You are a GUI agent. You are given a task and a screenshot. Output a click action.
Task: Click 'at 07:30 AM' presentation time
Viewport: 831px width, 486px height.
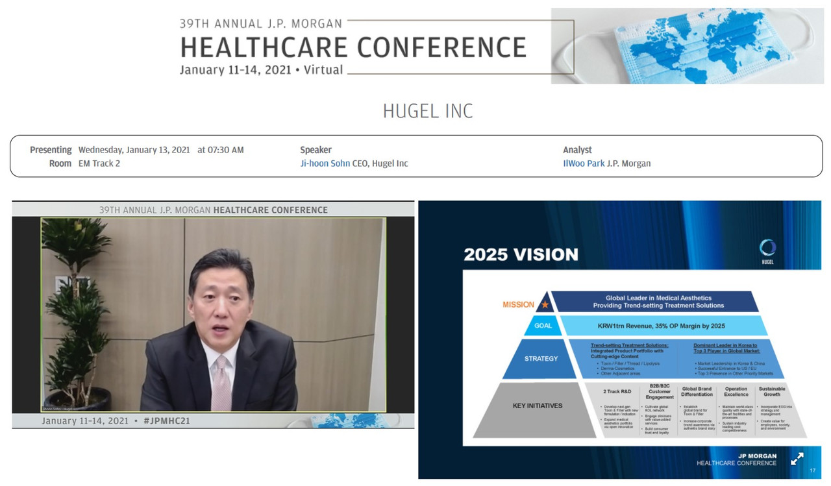(221, 150)
